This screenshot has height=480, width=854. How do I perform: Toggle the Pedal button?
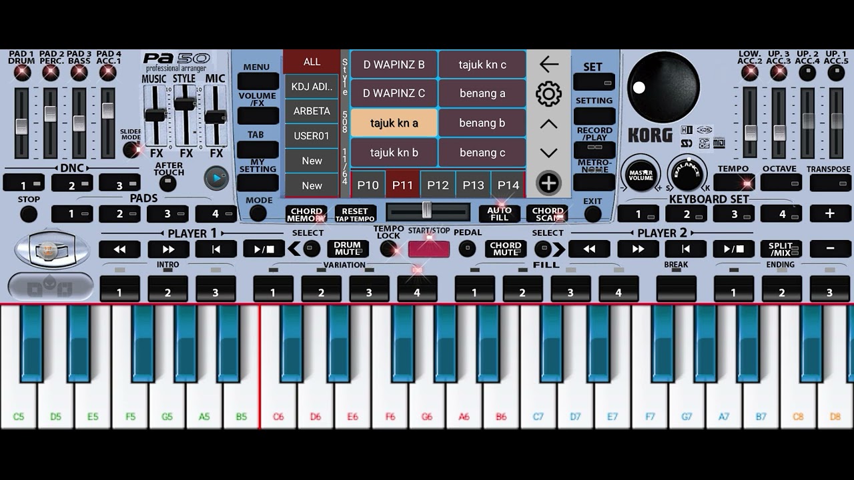(x=467, y=249)
